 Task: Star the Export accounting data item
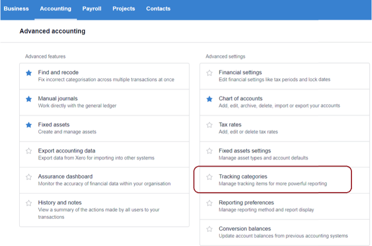pos(29,151)
